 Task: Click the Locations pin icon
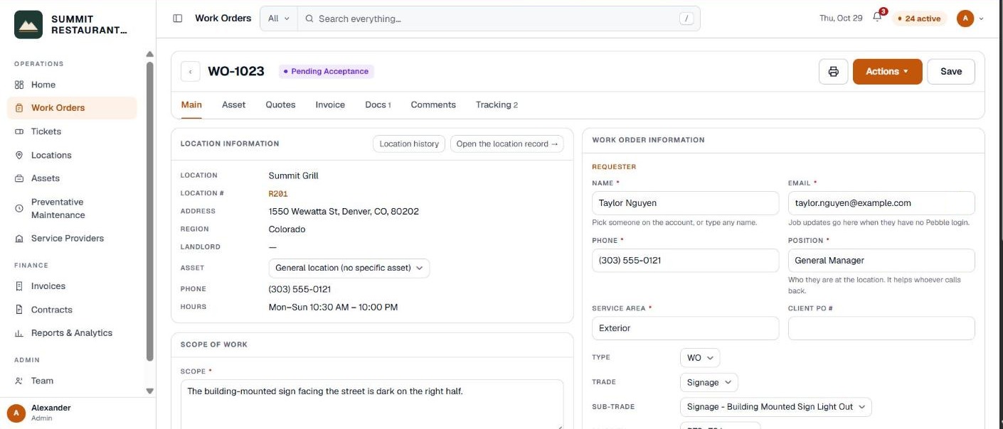click(x=19, y=155)
